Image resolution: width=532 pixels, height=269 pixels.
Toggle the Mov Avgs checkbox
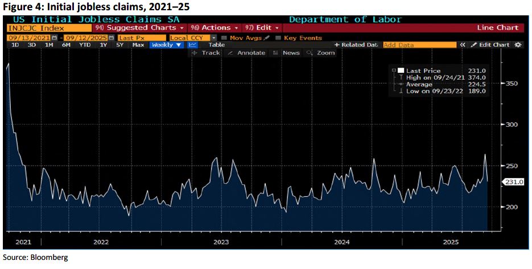coord(224,38)
